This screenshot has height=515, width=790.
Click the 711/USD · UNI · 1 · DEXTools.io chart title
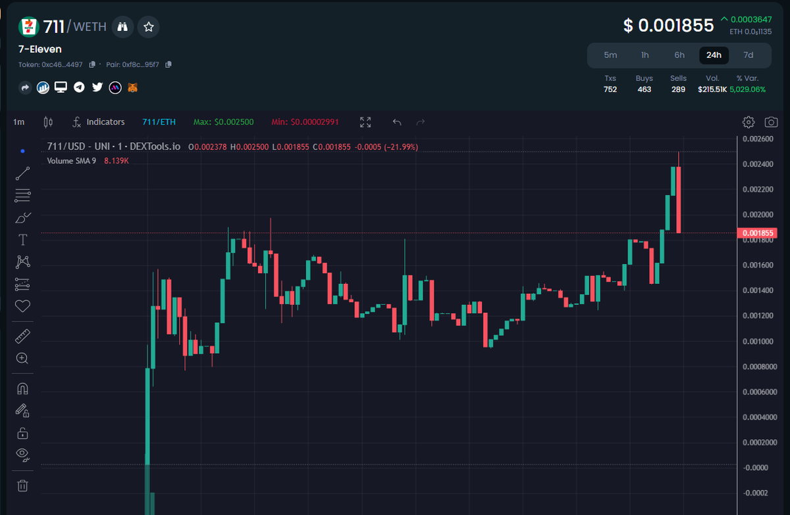tap(113, 146)
